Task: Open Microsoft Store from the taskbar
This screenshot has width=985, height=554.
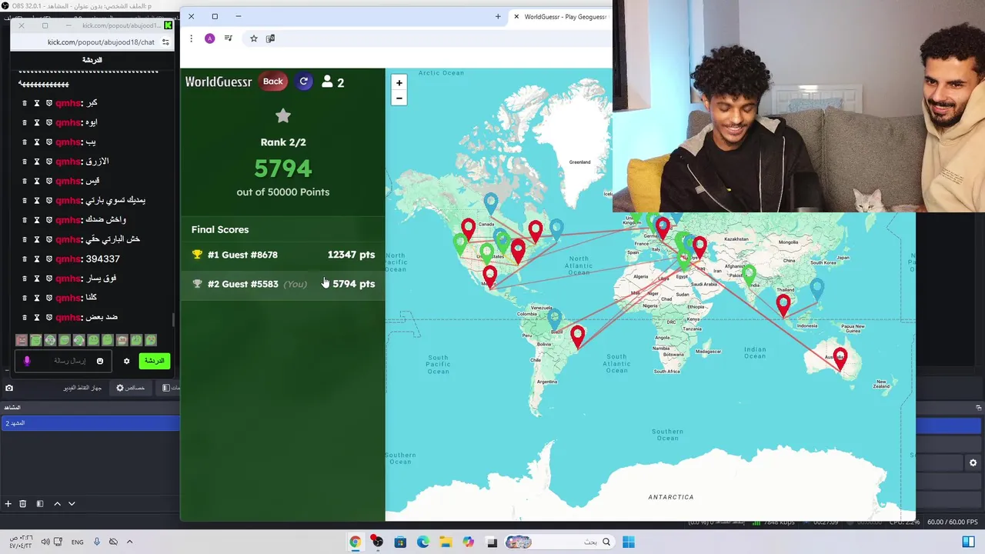Action: (400, 542)
